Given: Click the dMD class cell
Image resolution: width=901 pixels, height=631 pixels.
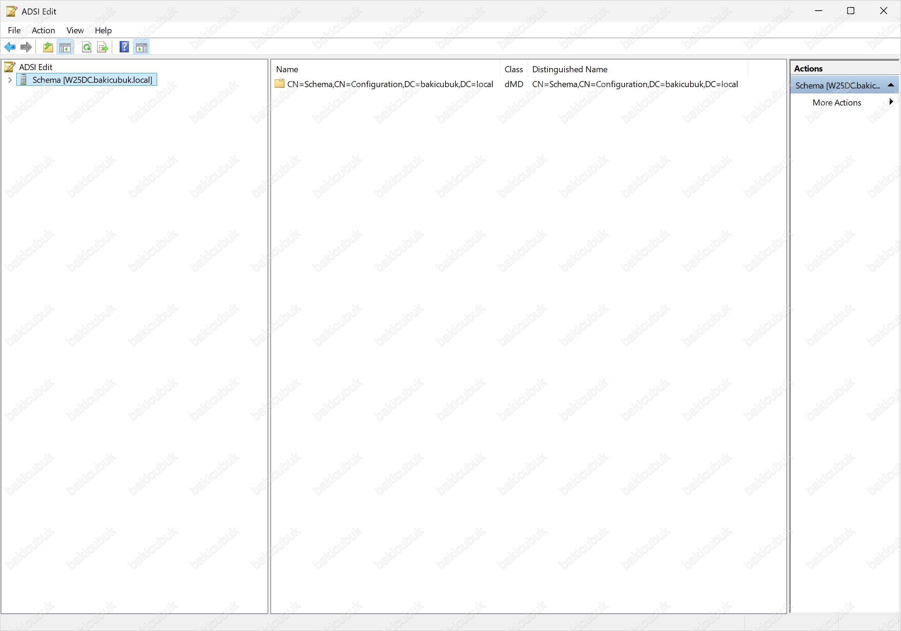Looking at the screenshot, I should point(514,84).
